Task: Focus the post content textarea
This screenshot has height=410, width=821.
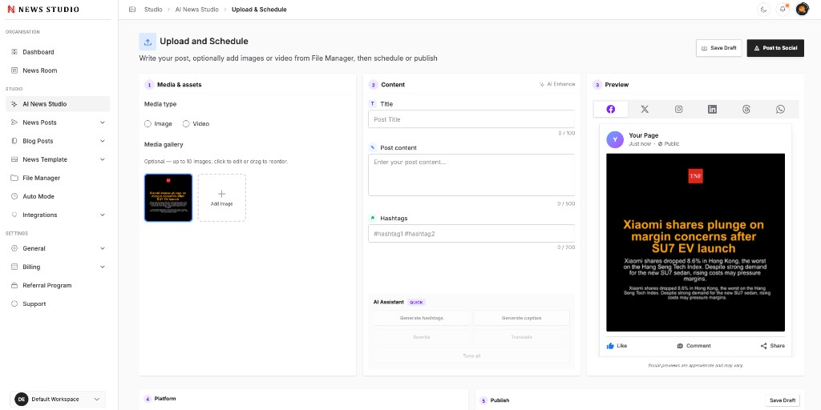Action: 471,175
